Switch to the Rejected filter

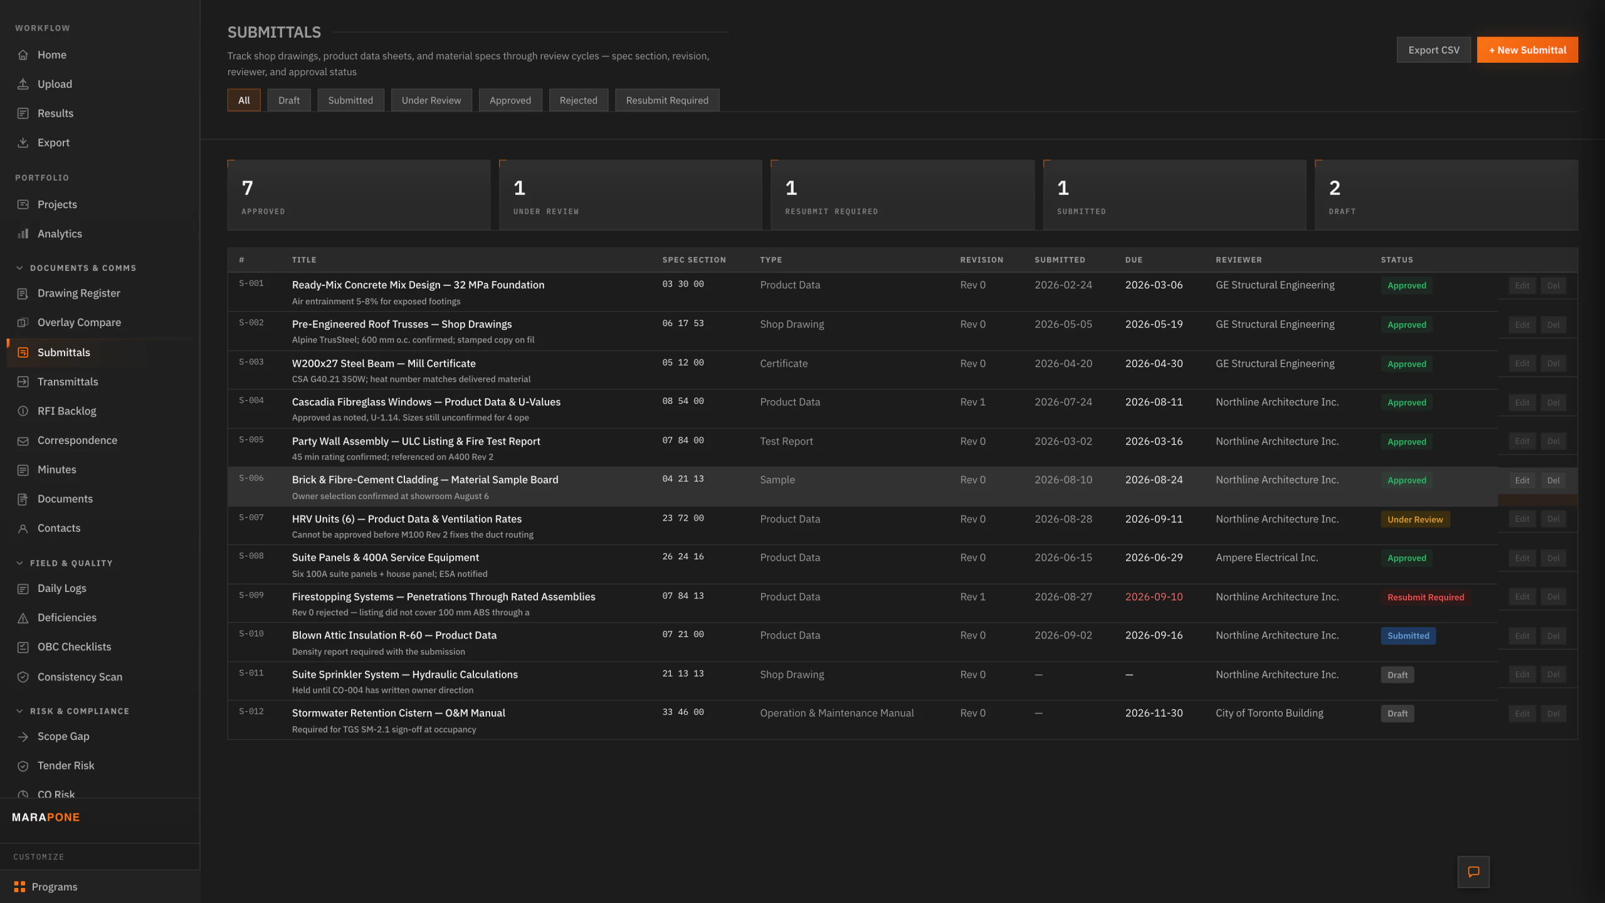pyautogui.click(x=579, y=100)
